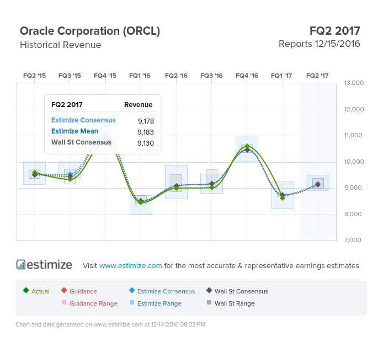Click the green Actual diamond legend icon
This screenshot has height=342, width=378.
(26, 290)
